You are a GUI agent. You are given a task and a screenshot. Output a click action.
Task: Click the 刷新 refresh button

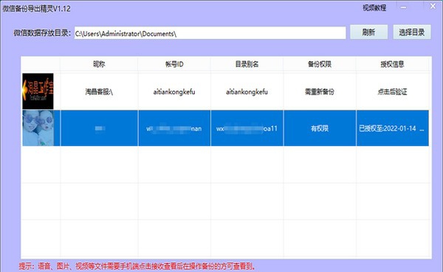[368, 32]
